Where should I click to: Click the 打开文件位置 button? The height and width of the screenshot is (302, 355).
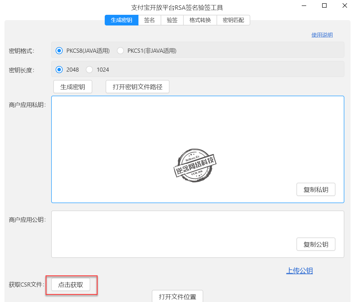click(177, 296)
